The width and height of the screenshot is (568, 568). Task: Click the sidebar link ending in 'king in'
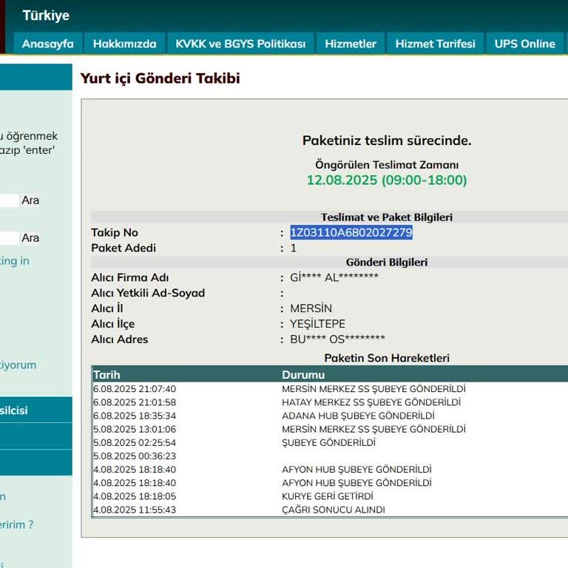(15, 261)
